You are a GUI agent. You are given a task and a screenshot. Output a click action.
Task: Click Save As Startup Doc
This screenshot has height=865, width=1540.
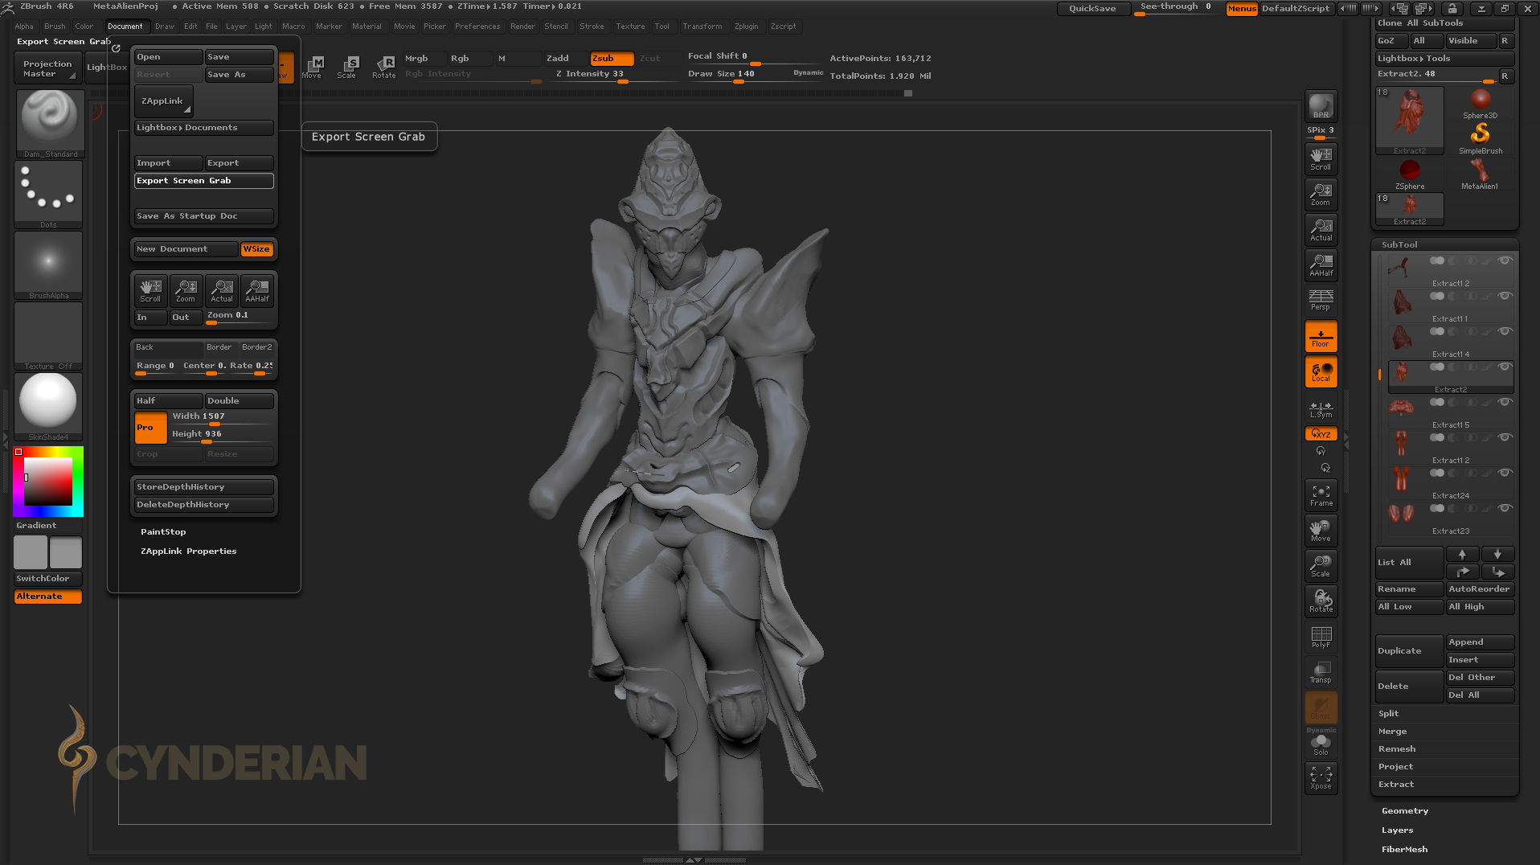[x=204, y=216]
